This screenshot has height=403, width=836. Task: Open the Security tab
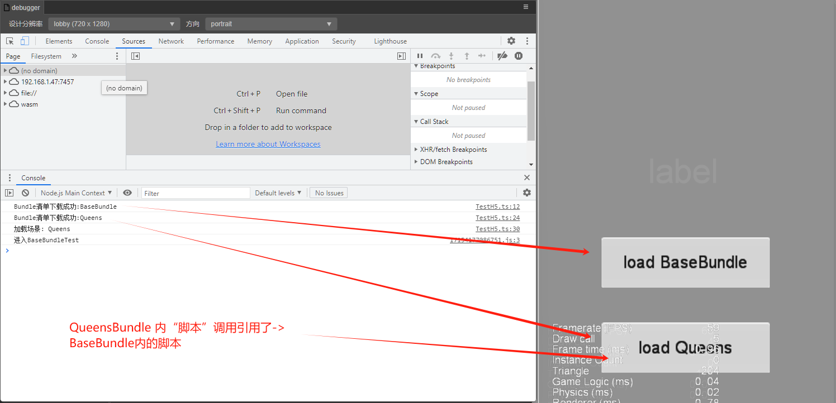(x=344, y=41)
